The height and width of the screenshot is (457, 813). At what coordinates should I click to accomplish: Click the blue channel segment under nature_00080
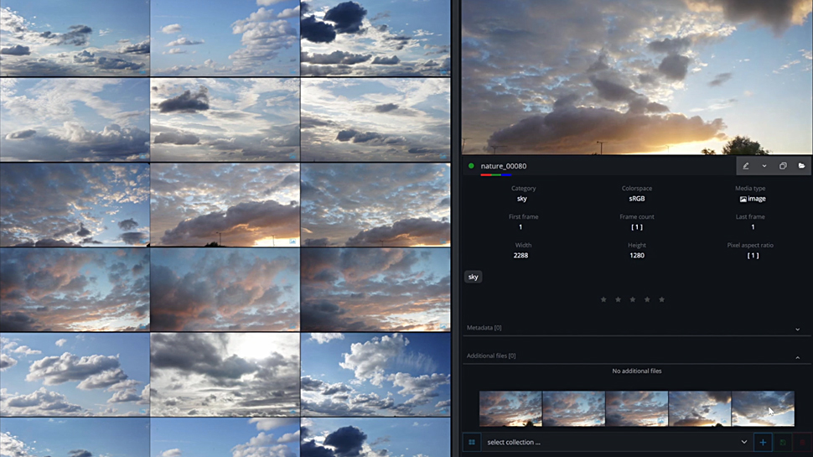tap(506, 174)
